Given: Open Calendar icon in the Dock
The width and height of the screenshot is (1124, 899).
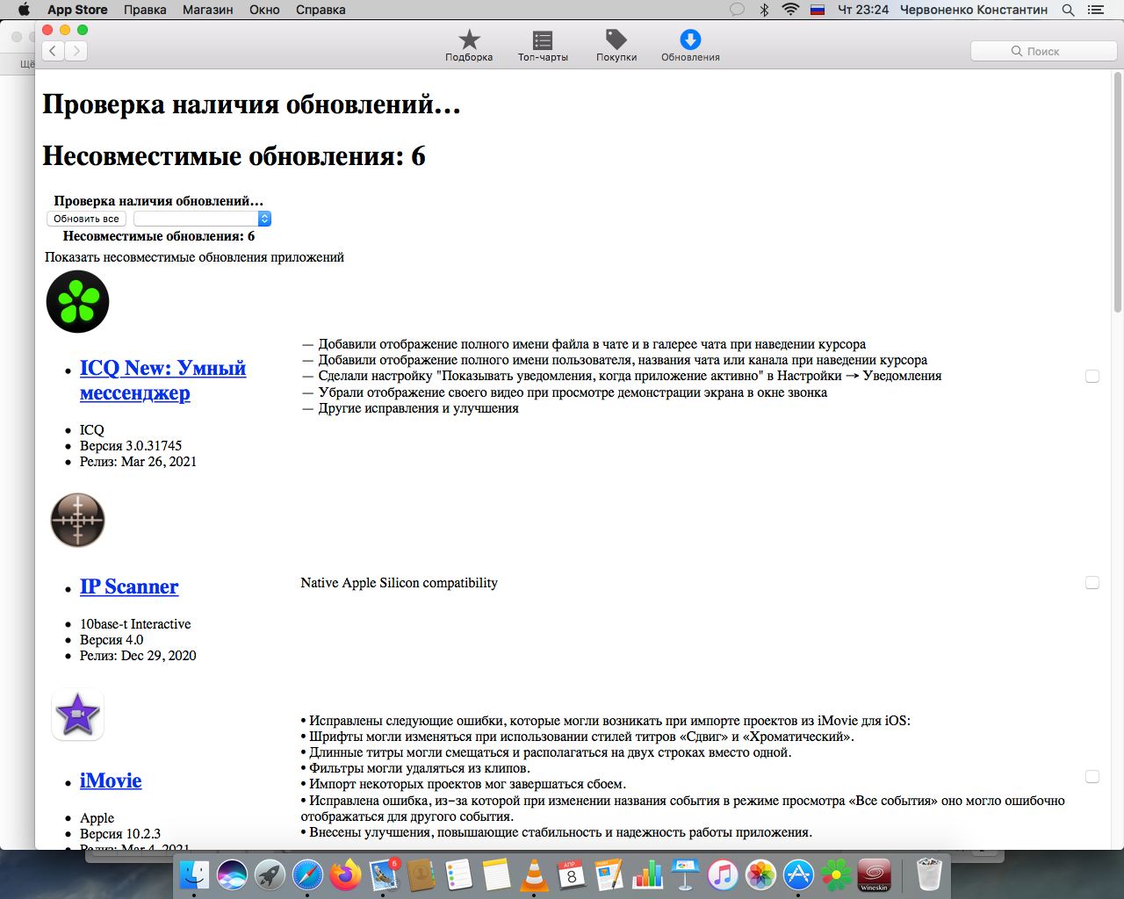Looking at the screenshot, I should pyautogui.click(x=572, y=875).
